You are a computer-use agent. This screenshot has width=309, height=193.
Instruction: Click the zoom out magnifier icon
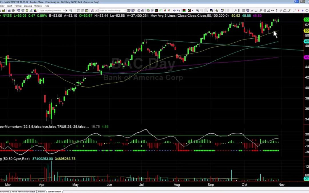[x=202, y=10]
